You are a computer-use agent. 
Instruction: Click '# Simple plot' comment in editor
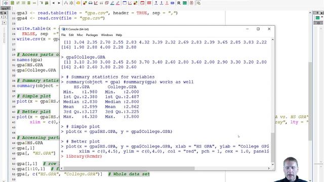[34, 96]
